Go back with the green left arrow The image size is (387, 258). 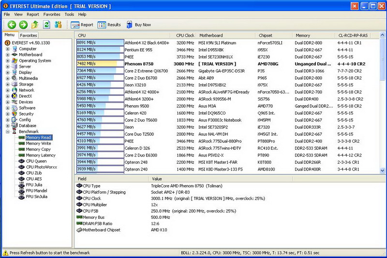point(12,25)
